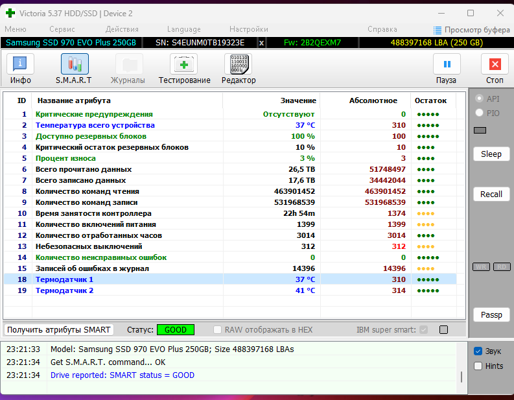Screen dimensions: 514x400
Task: Open the Инфо drive information panel
Action: pos(20,69)
